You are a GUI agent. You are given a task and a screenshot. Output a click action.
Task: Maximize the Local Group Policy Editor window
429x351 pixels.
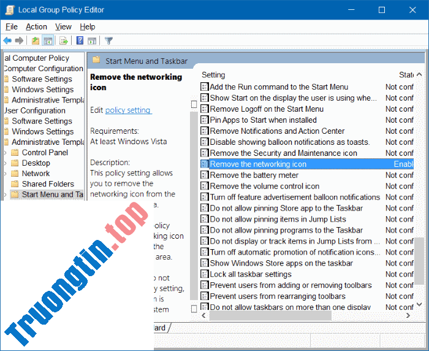(x=382, y=10)
